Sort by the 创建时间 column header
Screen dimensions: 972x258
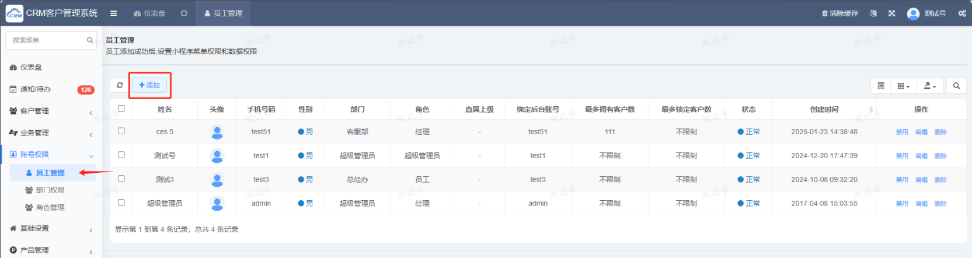(x=824, y=109)
